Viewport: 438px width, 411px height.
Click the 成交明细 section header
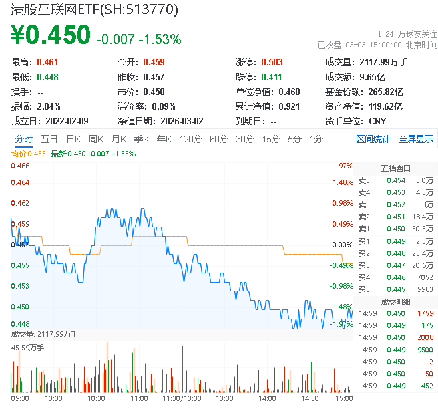[x=395, y=301]
